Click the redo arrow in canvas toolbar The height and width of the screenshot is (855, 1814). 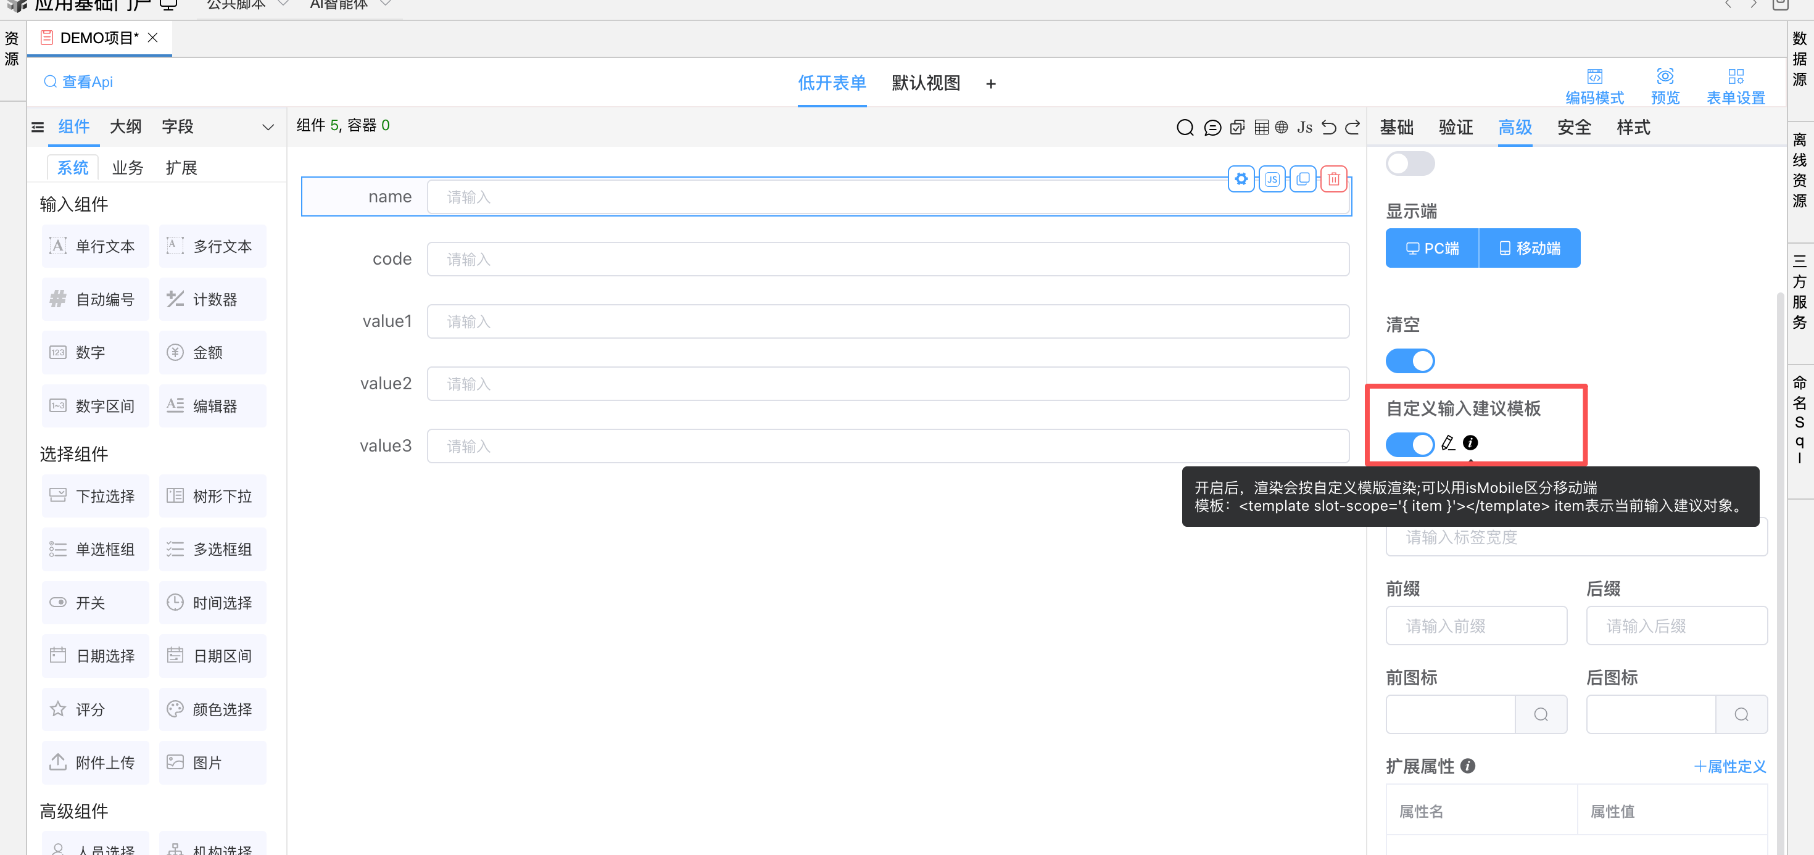[x=1352, y=128]
